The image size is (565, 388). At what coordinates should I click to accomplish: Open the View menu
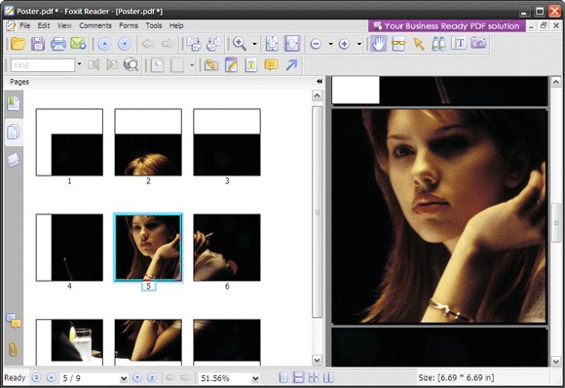pos(64,25)
